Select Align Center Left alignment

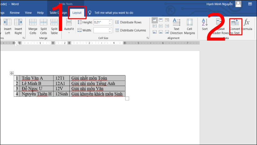155,26
